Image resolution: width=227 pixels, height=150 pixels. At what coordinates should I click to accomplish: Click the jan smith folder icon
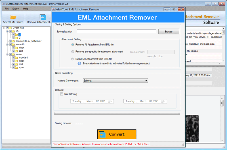[x=13, y=44]
